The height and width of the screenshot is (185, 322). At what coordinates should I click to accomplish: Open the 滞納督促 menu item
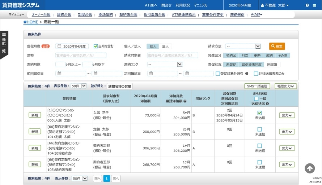[237, 15]
